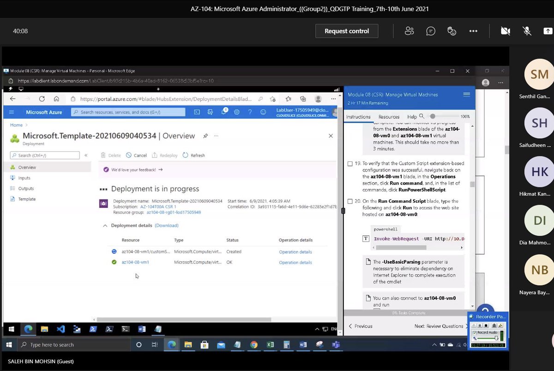Check the step 20 checkbox
Image resolution: width=554 pixels, height=371 pixels.
(350, 201)
